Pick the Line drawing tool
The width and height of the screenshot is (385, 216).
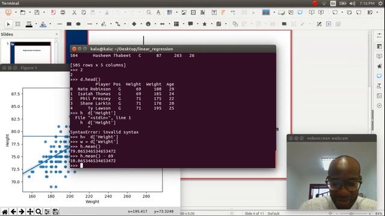click(60, 24)
